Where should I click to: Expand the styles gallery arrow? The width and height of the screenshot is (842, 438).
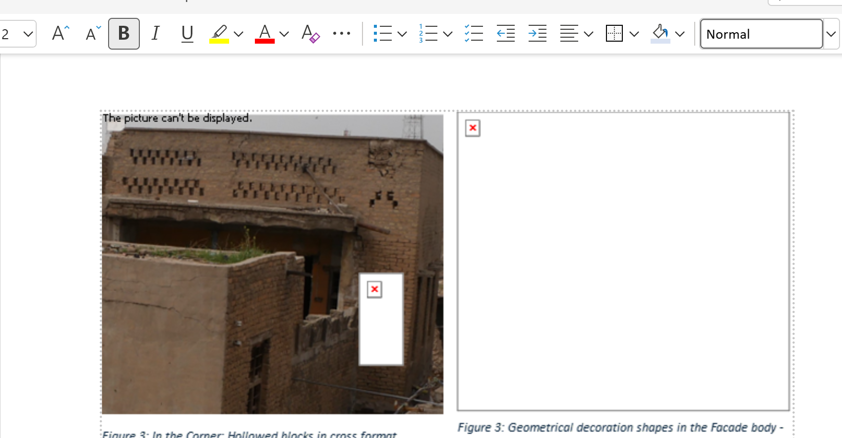(831, 34)
